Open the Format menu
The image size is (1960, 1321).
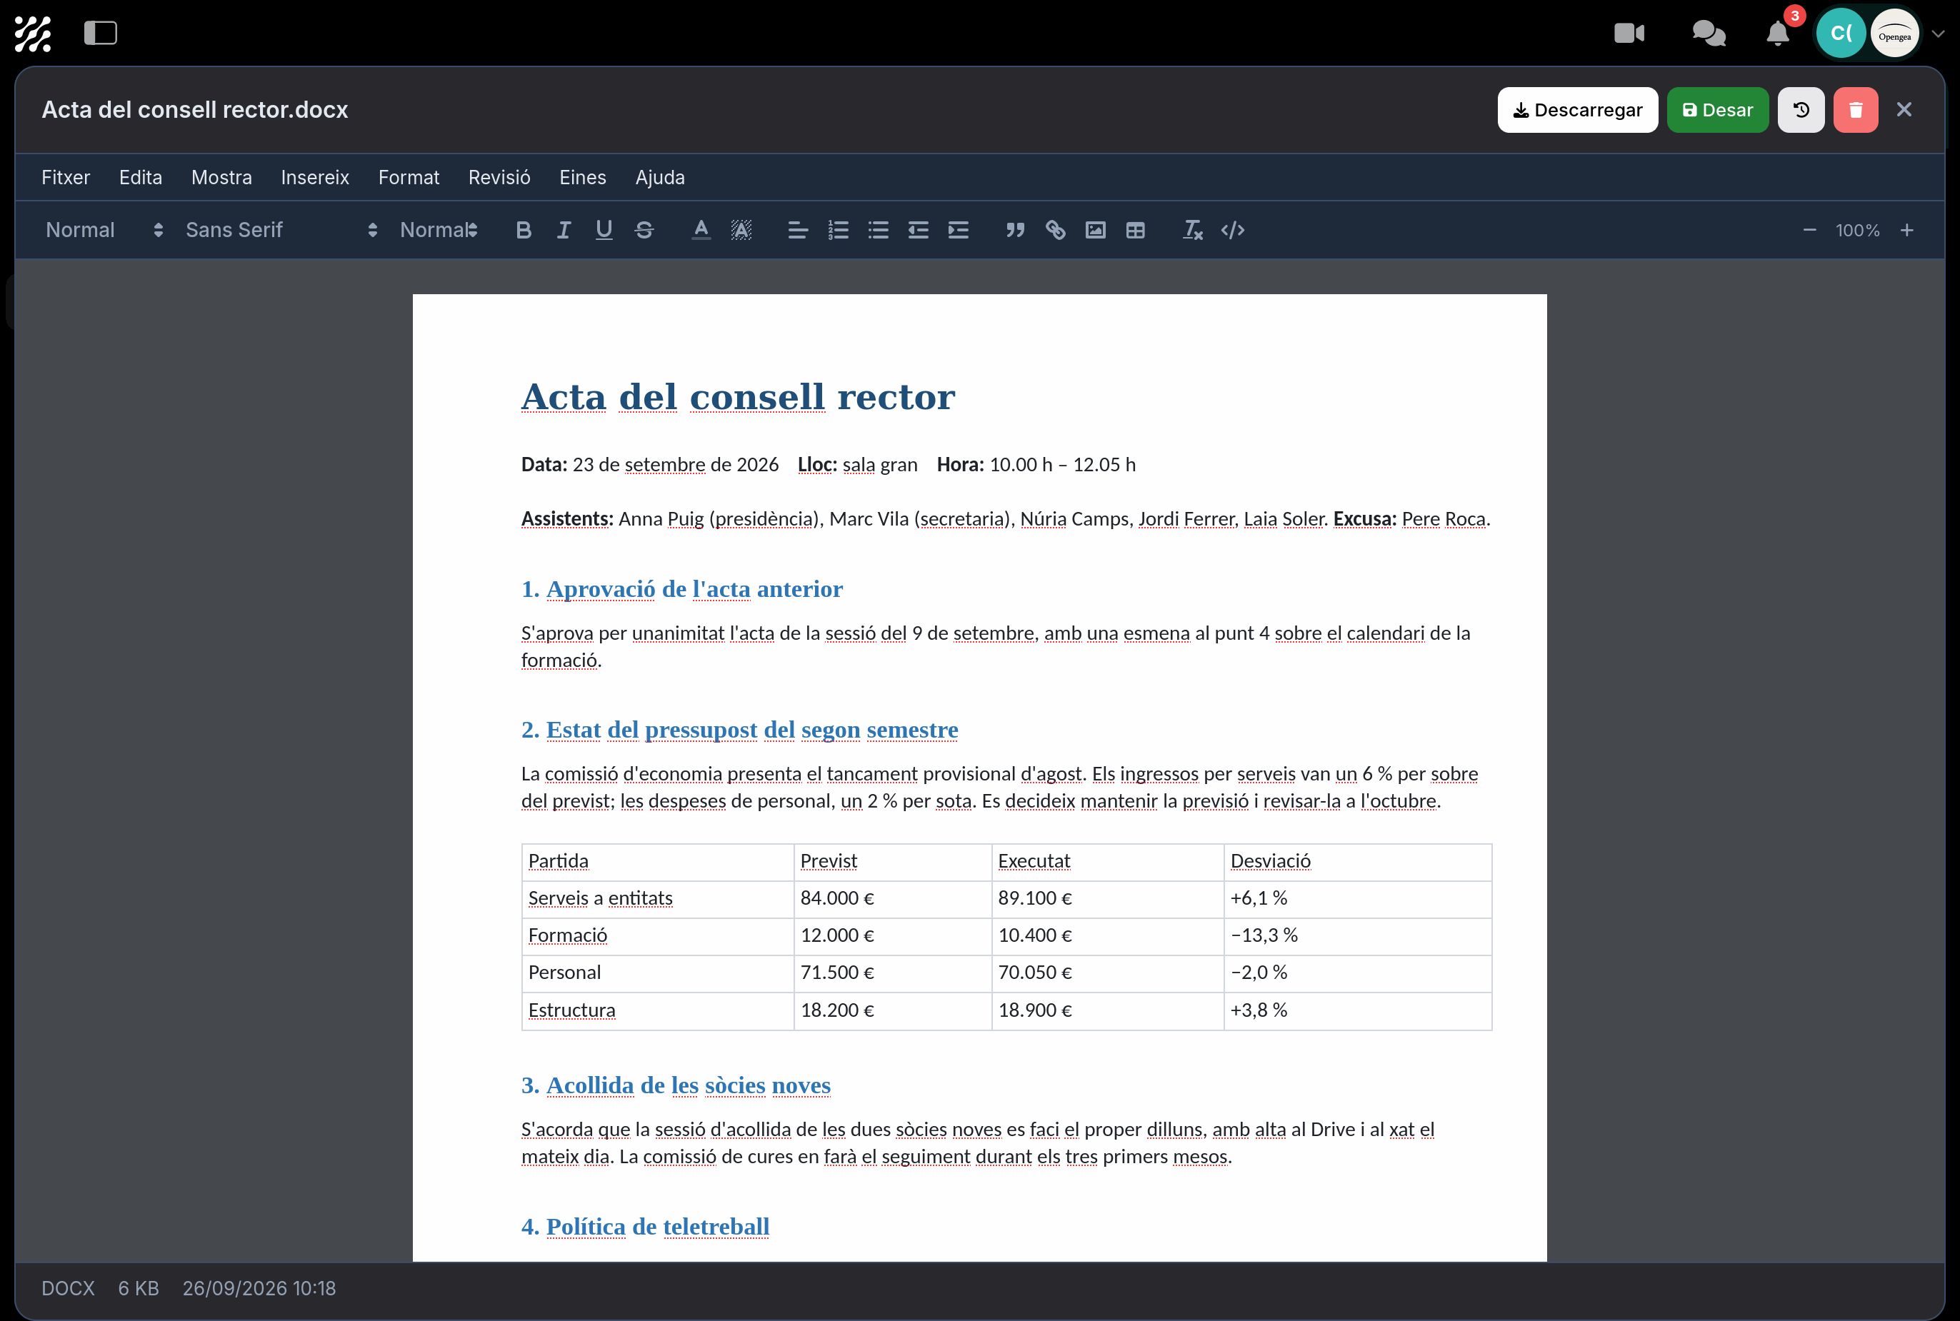[x=409, y=177]
